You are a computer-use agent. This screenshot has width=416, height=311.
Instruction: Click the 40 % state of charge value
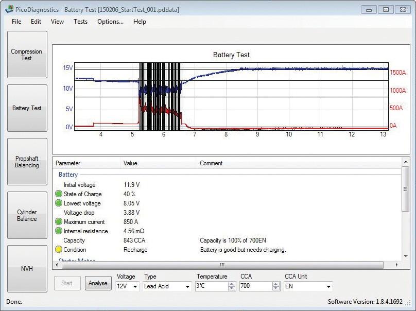(129, 194)
